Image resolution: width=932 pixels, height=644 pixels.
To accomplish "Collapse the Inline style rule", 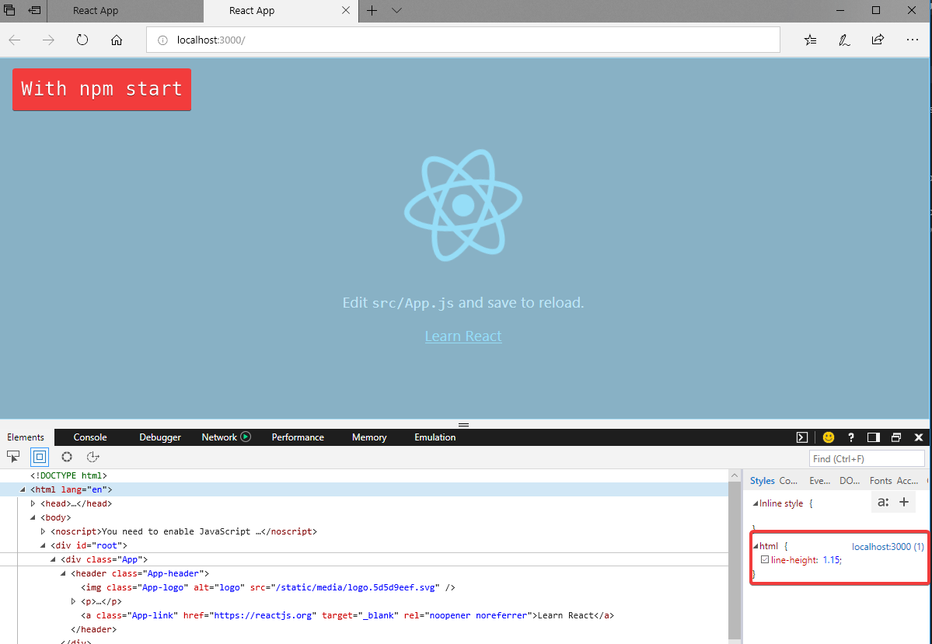I will tap(756, 503).
